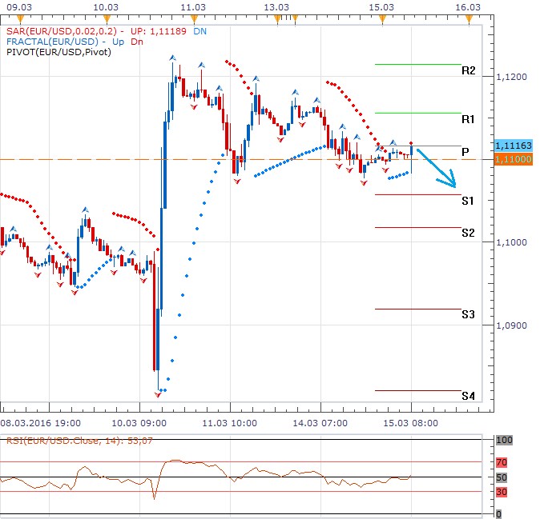Click the PIVOT(EUR/USD,Pivot) legend entry
This screenshot has height=519, width=540.
tap(58, 52)
